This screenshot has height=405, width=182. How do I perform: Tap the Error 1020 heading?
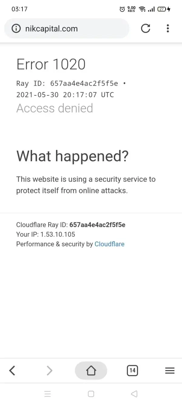pos(51,64)
